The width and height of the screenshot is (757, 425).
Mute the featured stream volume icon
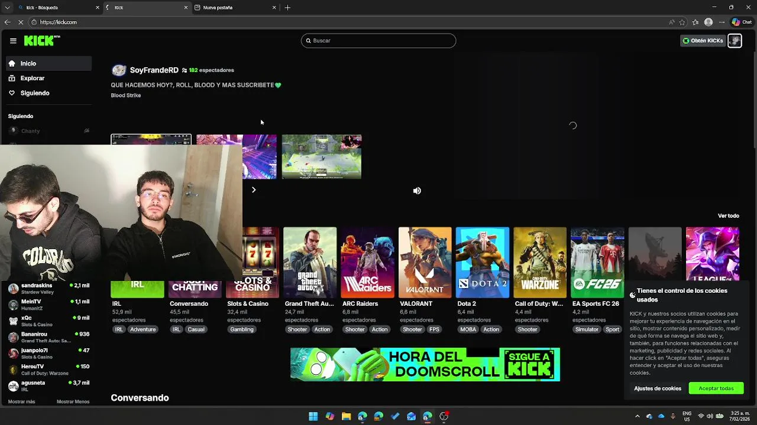417,191
